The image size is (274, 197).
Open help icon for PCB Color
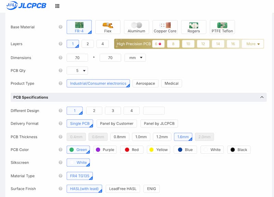61,150
